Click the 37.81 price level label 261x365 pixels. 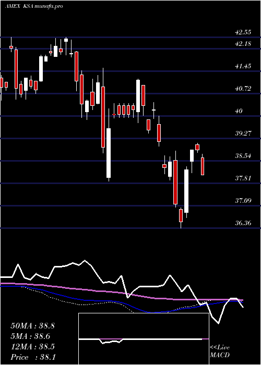(243, 178)
